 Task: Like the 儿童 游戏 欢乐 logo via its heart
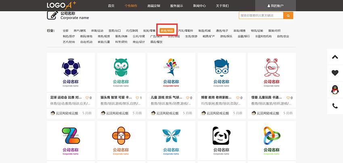188,98
